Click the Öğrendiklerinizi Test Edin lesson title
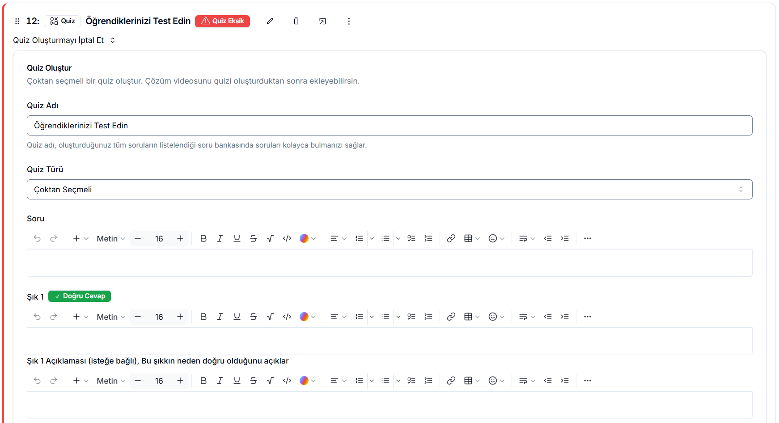This screenshot has width=779, height=423. tap(138, 21)
